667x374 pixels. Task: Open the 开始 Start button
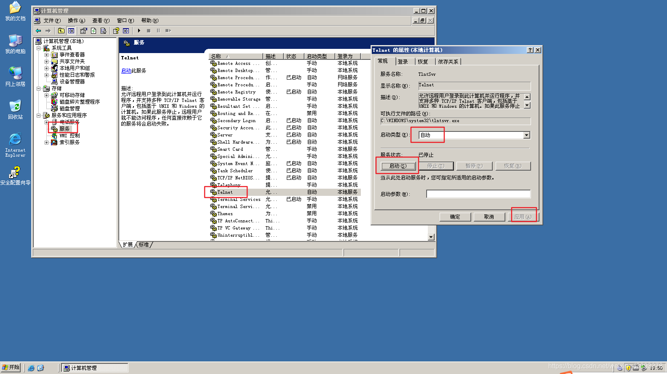click(11, 368)
